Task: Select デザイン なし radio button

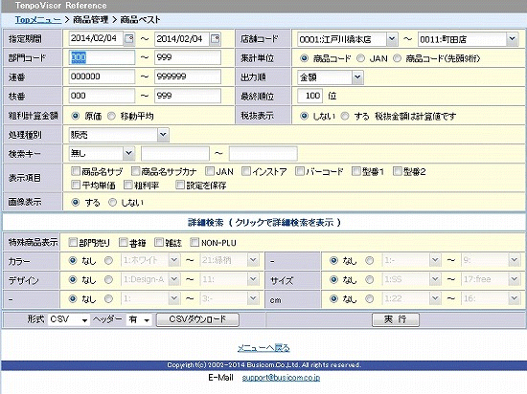Action: click(73, 279)
